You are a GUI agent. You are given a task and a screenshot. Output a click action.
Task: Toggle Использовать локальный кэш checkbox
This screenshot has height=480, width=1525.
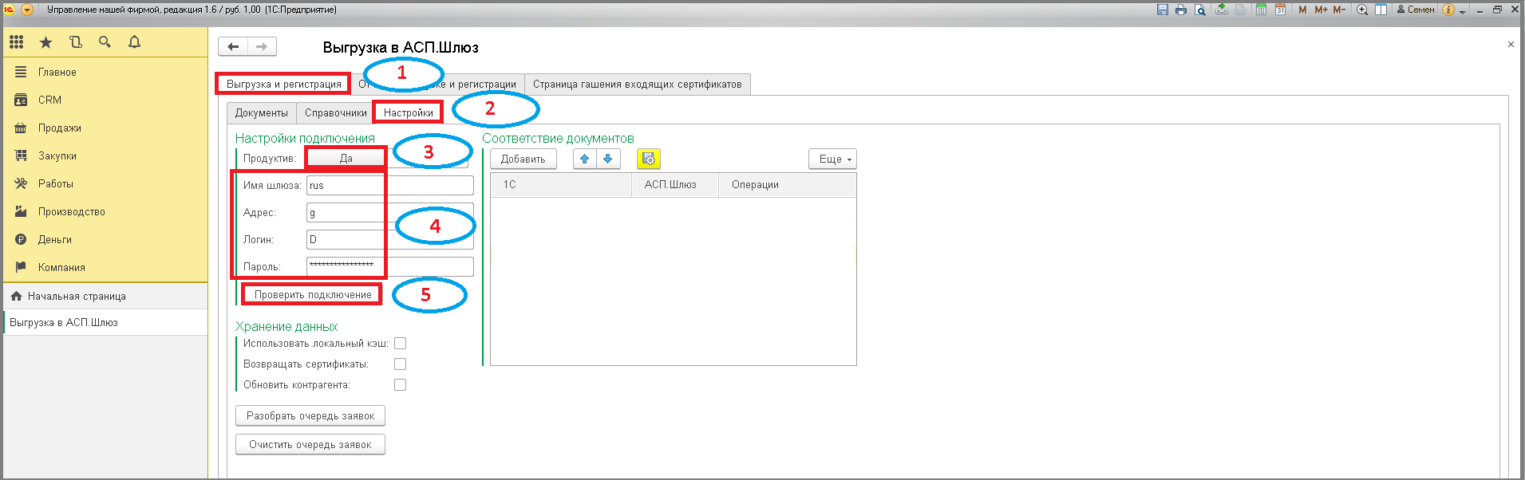pos(401,343)
